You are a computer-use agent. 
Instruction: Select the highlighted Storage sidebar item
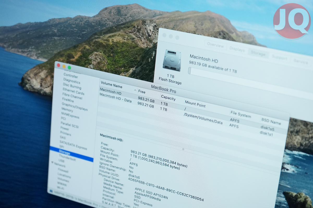click(x=71, y=154)
